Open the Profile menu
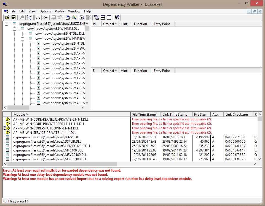 (x=60, y=11)
